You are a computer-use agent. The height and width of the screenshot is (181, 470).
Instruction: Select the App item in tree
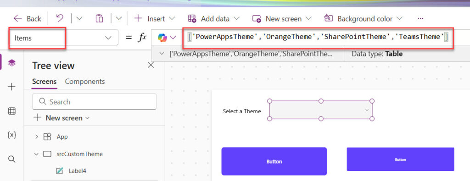coord(62,137)
